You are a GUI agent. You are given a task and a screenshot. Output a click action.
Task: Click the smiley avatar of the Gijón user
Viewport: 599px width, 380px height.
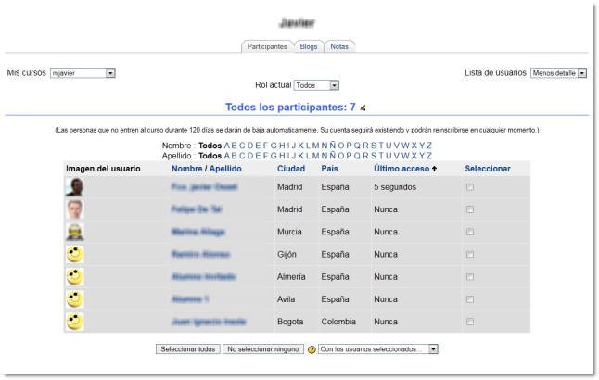pos(74,254)
